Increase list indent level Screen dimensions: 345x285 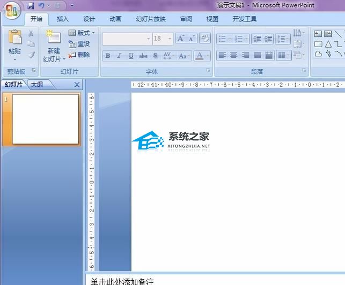click(268, 39)
